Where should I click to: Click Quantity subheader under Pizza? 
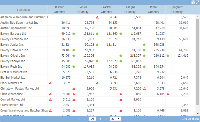pos(153,12)
